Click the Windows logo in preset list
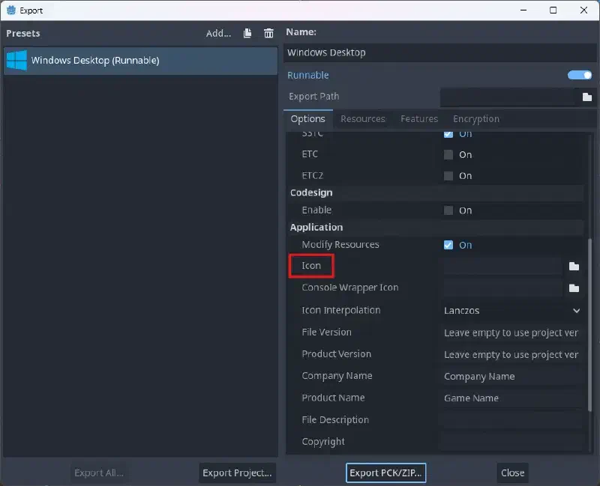Image resolution: width=600 pixels, height=486 pixels. [x=17, y=61]
